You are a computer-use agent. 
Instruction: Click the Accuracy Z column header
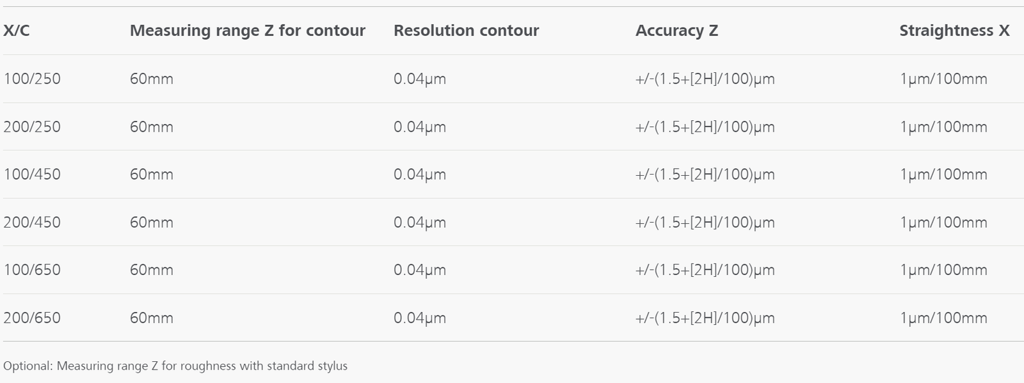(x=676, y=31)
